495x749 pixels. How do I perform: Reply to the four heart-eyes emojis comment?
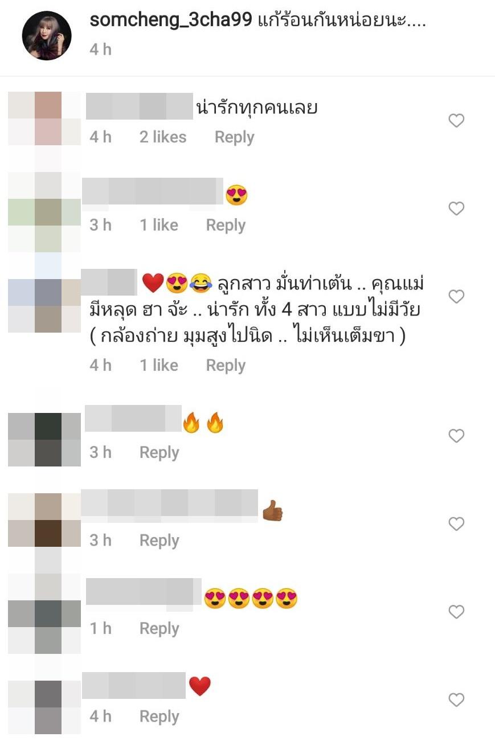point(159,629)
